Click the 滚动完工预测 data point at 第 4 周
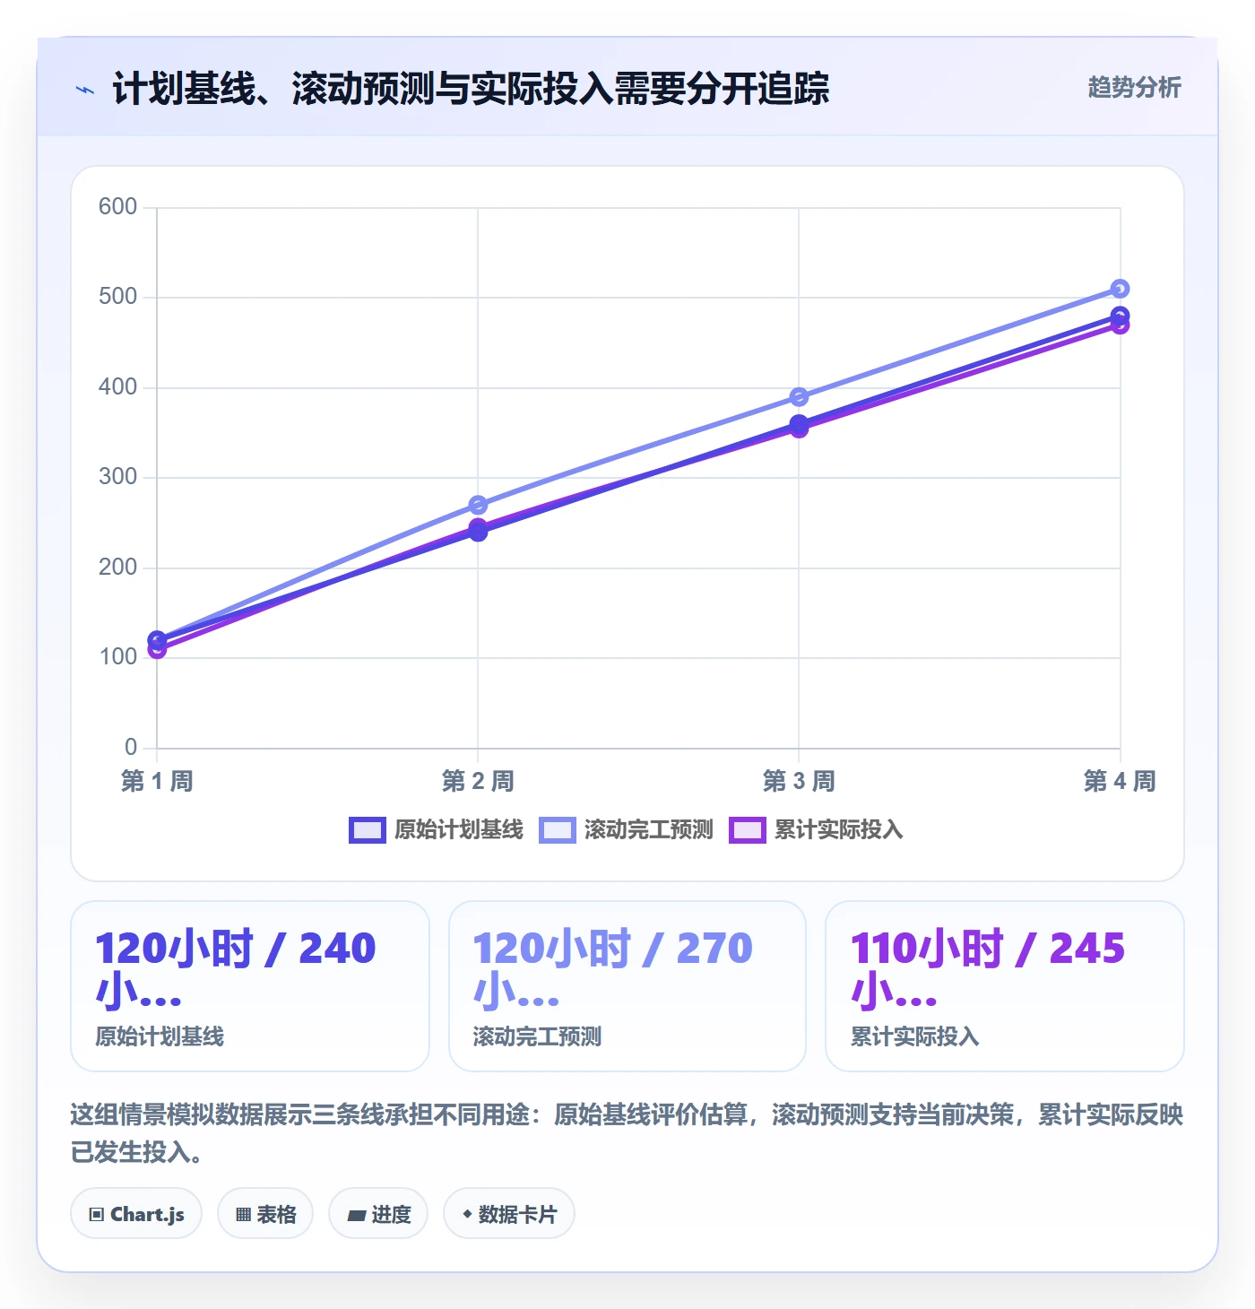Image resolution: width=1255 pixels, height=1309 pixels. coord(1120,289)
